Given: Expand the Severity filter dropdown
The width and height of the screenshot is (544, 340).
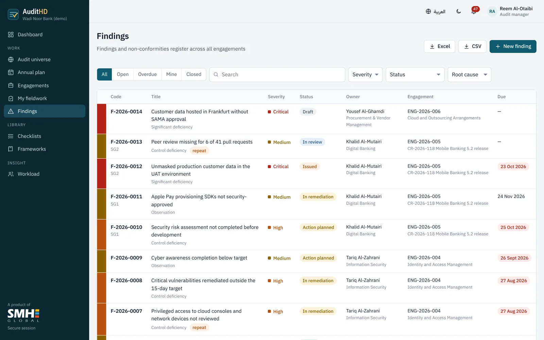Looking at the screenshot, I should pos(365,74).
